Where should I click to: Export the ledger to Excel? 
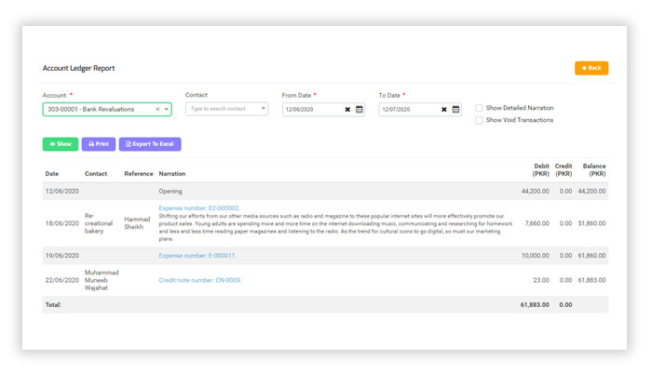coord(150,144)
